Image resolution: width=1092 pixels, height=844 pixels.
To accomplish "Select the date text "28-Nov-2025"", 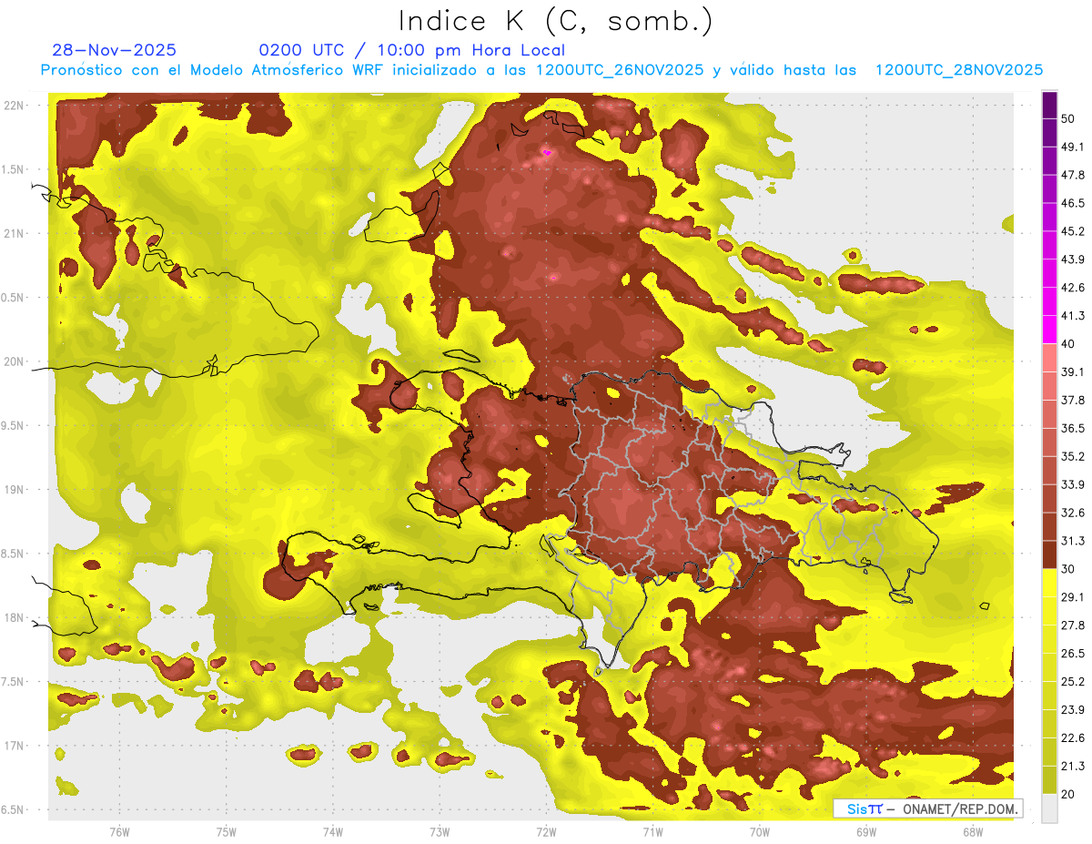I will pos(115,50).
